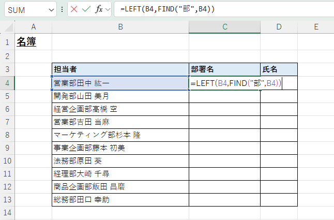Select the column C header
This screenshot has width=334, height=220.
224,27
